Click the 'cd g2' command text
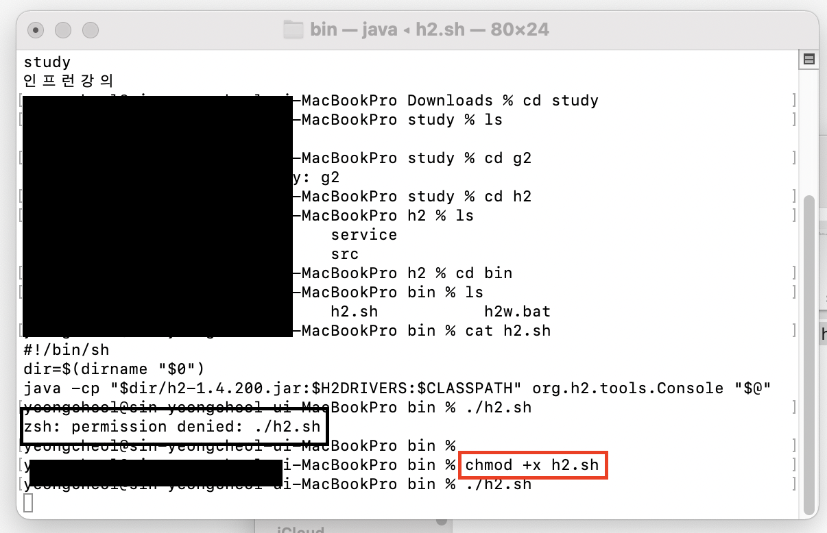827x533 pixels. (x=508, y=158)
